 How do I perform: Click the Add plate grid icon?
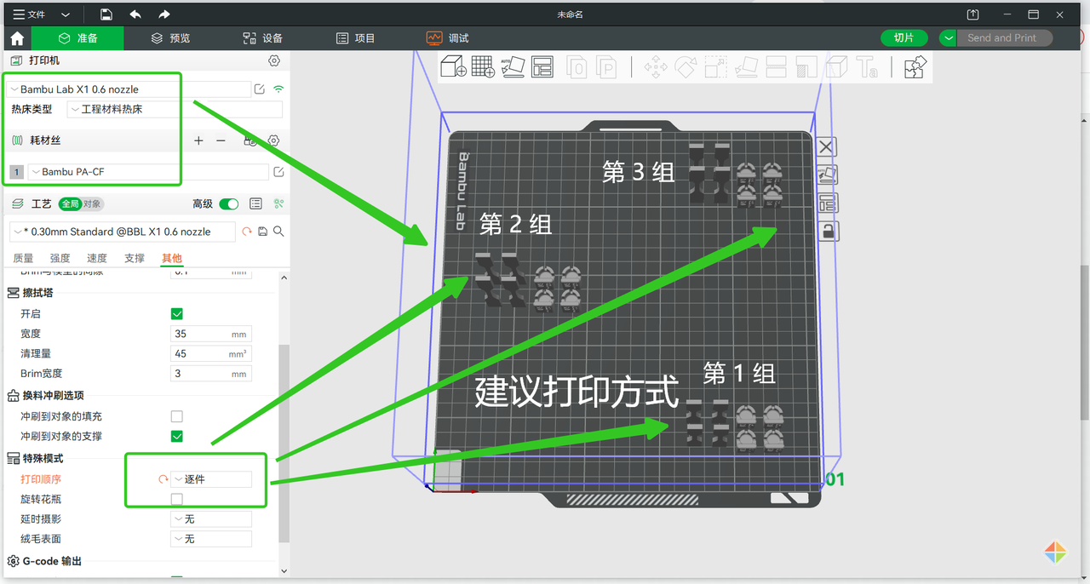tap(483, 66)
